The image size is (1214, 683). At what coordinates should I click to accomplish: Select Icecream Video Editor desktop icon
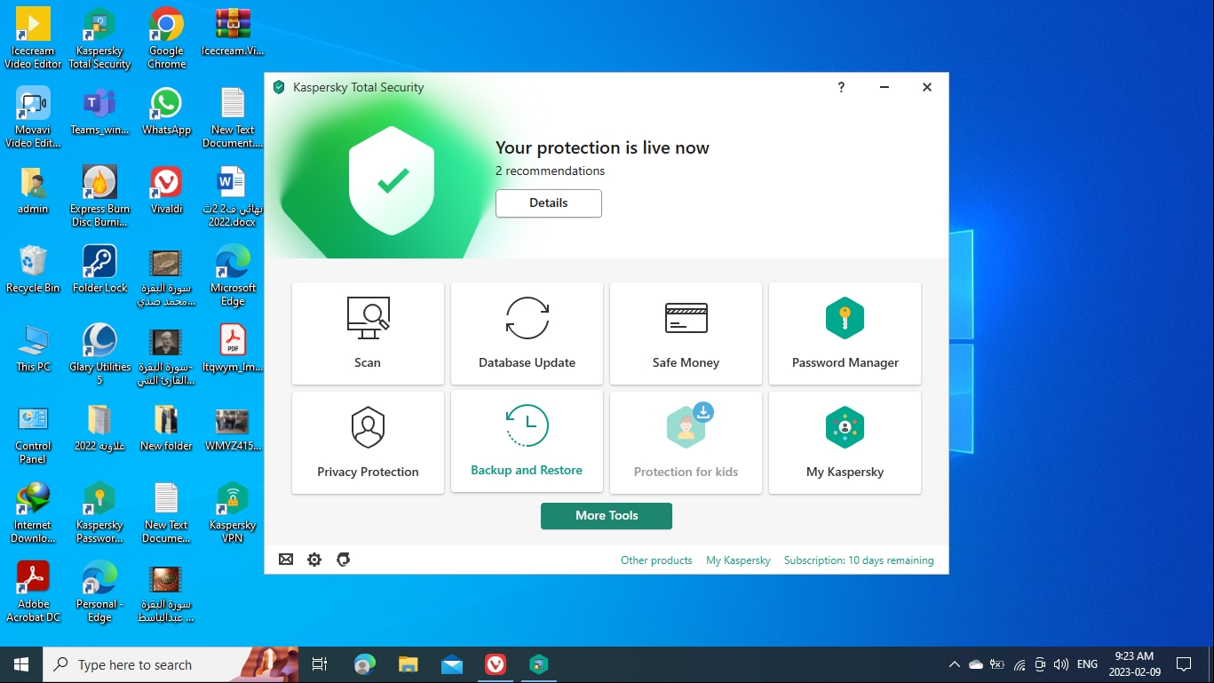pos(33,38)
